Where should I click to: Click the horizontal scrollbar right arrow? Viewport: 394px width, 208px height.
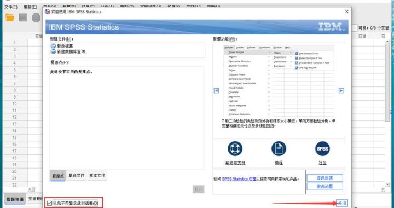click(x=383, y=189)
